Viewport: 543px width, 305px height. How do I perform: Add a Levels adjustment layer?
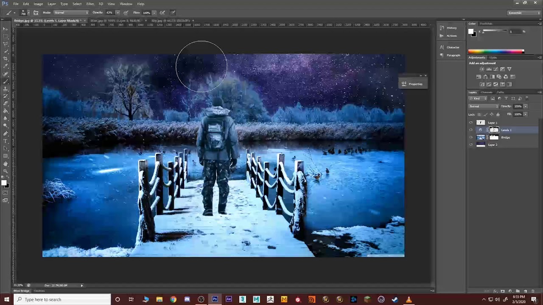(489, 69)
